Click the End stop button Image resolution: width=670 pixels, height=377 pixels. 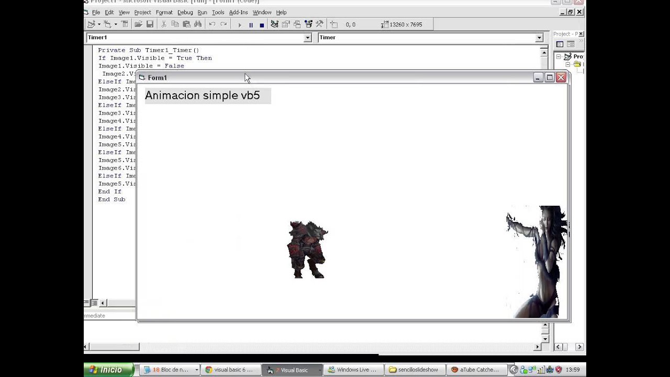click(262, 25)
